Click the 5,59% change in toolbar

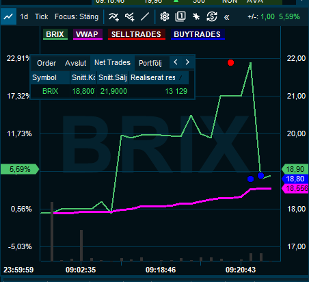(289, 16)
